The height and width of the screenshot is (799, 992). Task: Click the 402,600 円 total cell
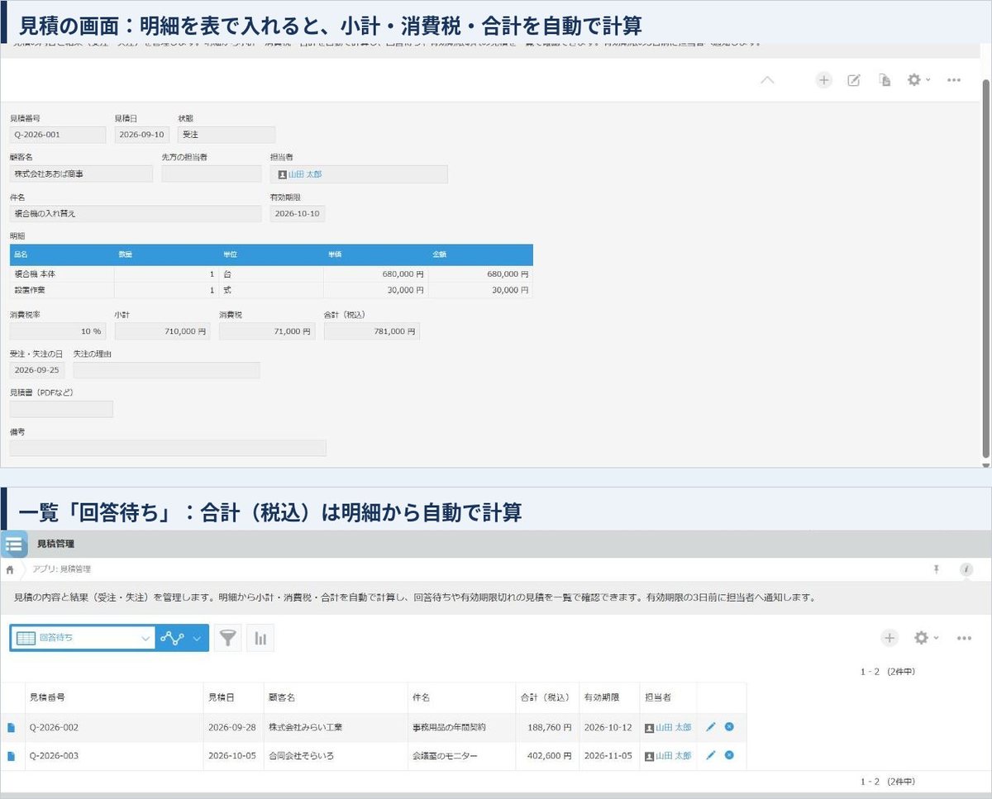click(x=546, y=756)
